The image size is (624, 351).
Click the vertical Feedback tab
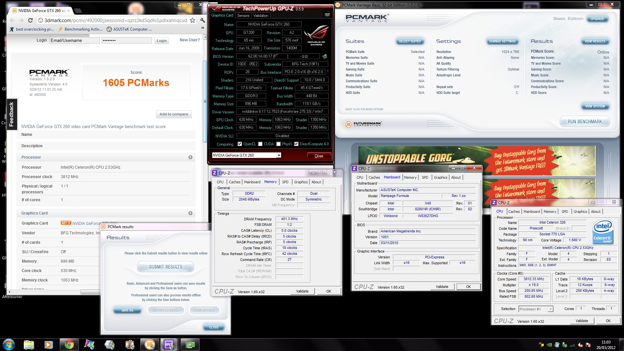(x=11, y=114)
